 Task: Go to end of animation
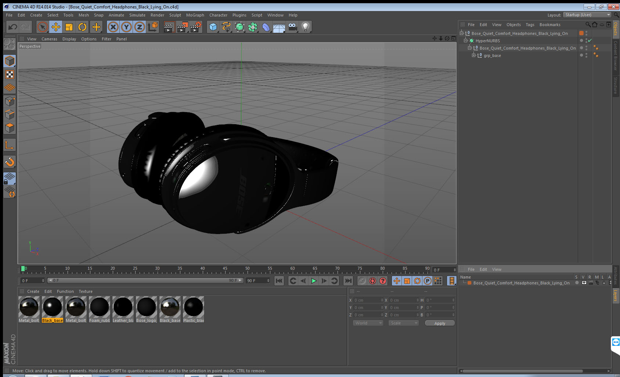[348, 281]
